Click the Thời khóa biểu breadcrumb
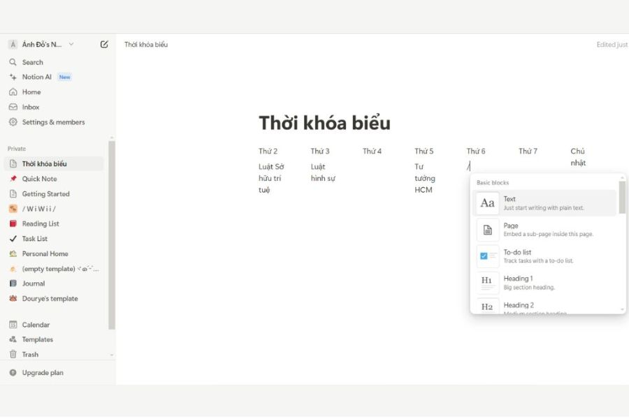This screenshot has width=629, height=419. pyautogui.click(x=146, y=45)
